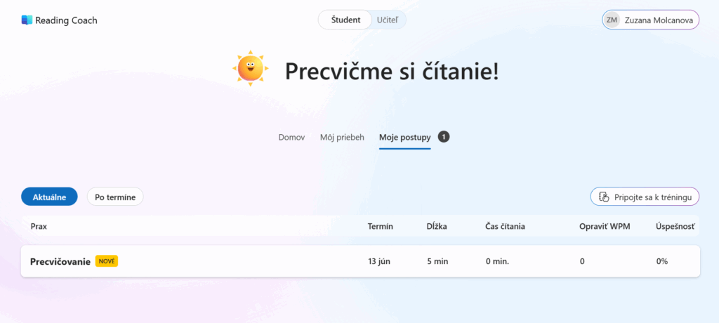Open the Môj priebeh tab
Image resolution: width=719 pixels, height=323 pixels.
[342, 137]
